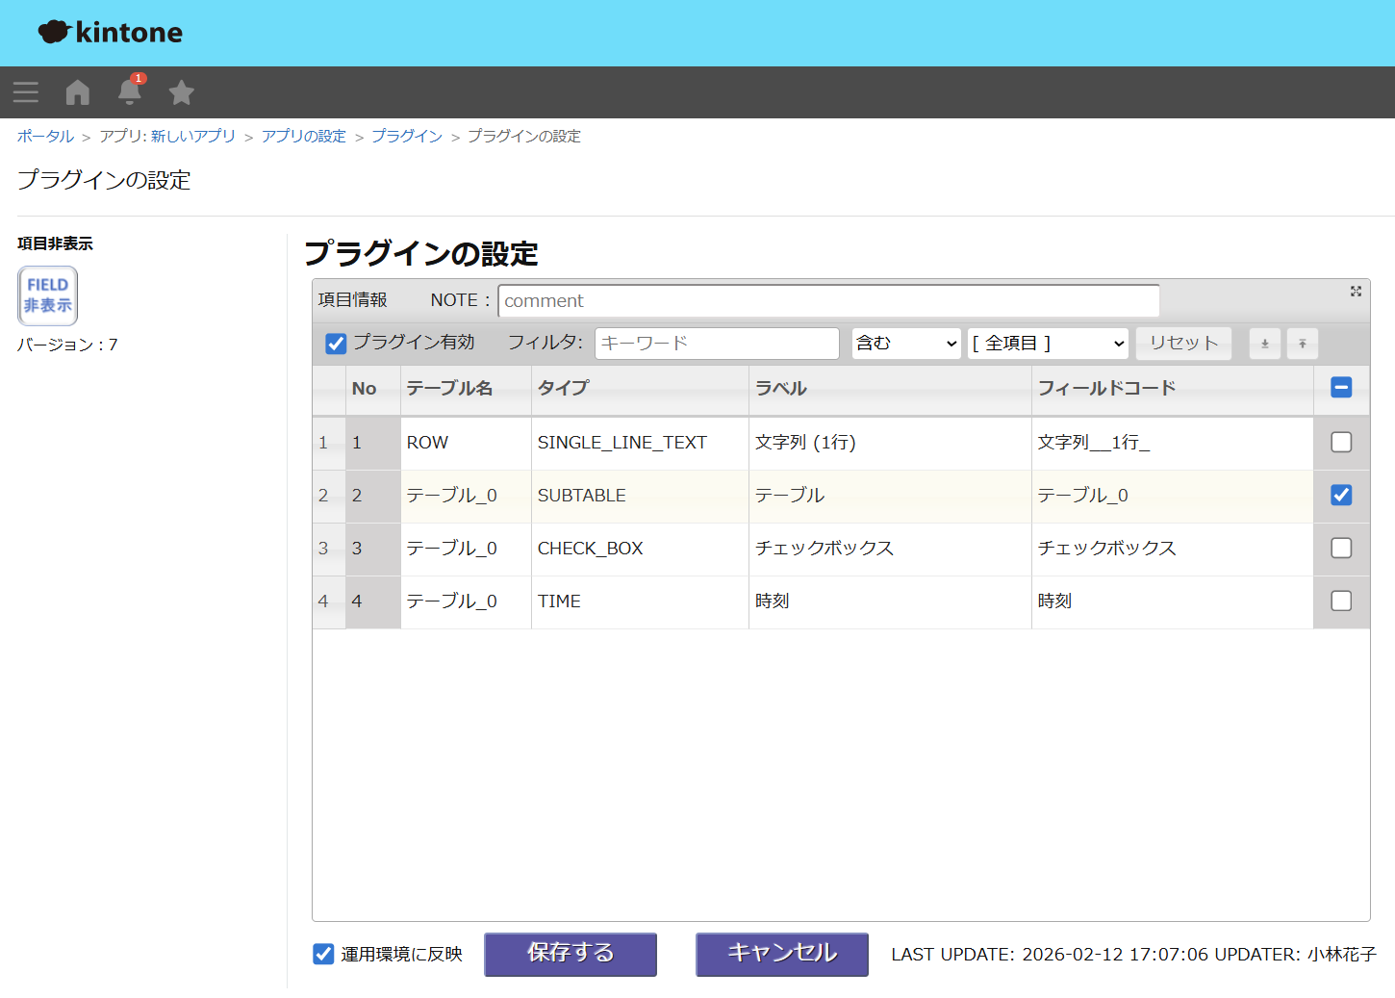Open the notifications bell
The image size is (1395, 998).
click(x=130, y=91)
